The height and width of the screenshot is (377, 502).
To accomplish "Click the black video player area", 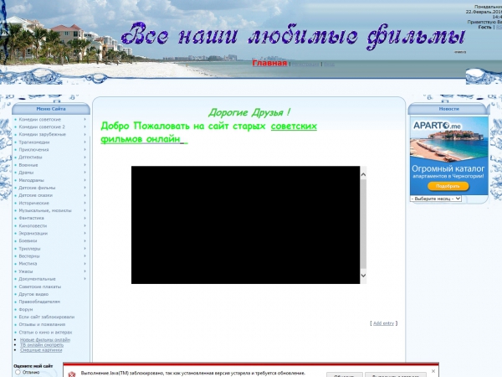I will pyautogui.click(x=245, y=225).
